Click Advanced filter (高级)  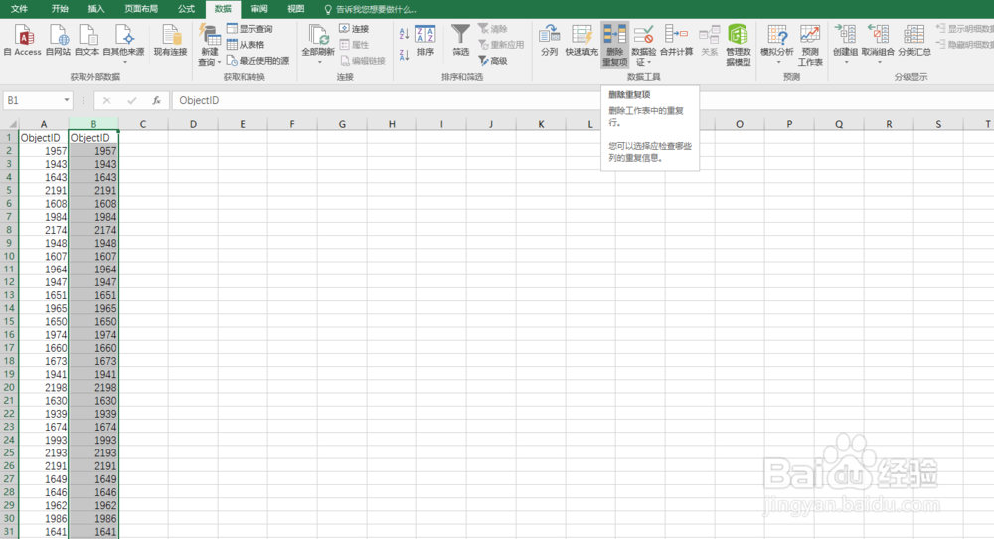coord(493,61)
